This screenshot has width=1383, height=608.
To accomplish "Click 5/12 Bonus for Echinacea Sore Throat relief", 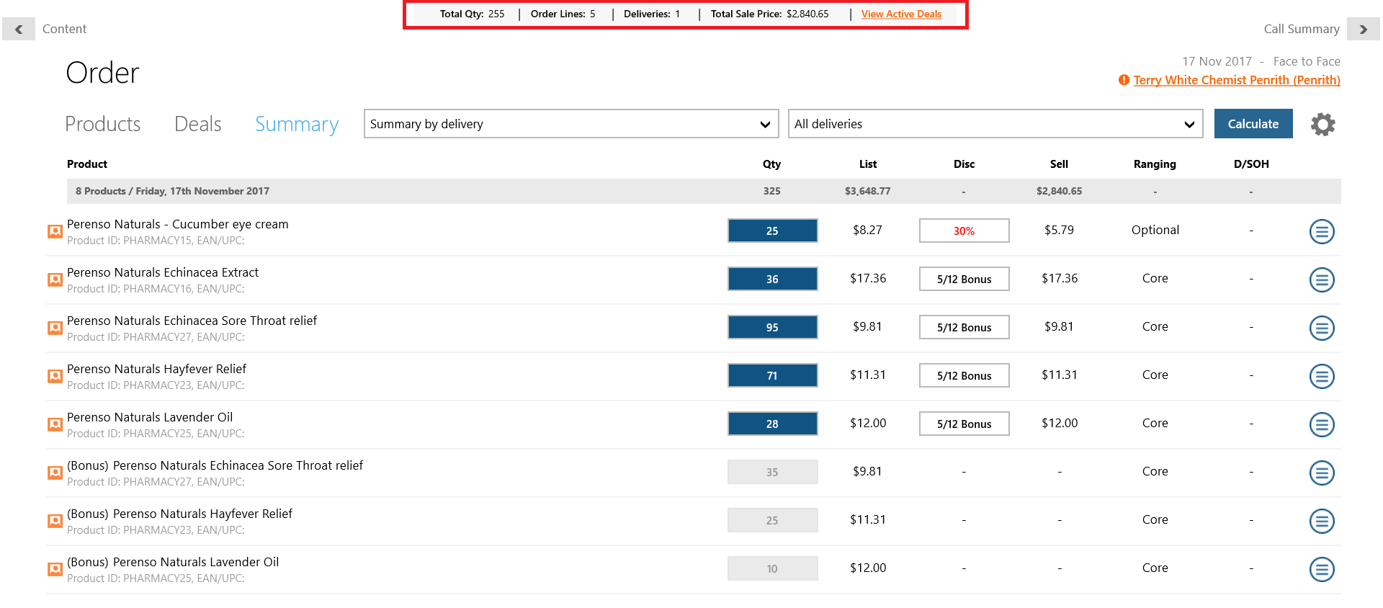I will (x=964, y=327).
